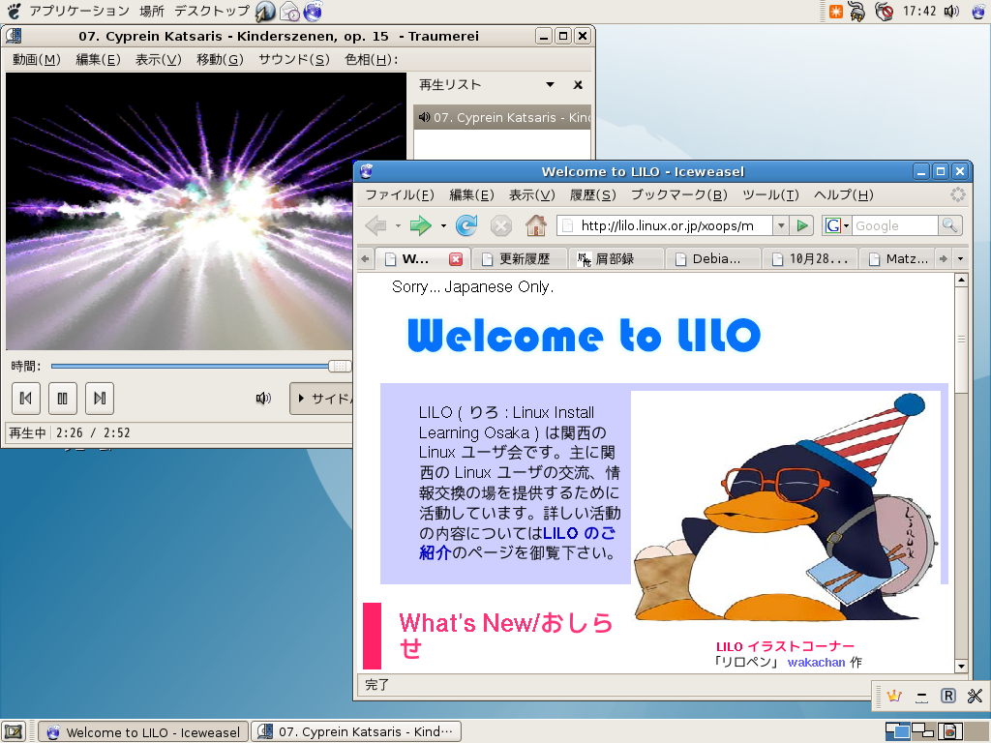The height and width of the screenshot is (743, 991).
Task: Click the orange star tray icon
Action: [x=835, y=11]
